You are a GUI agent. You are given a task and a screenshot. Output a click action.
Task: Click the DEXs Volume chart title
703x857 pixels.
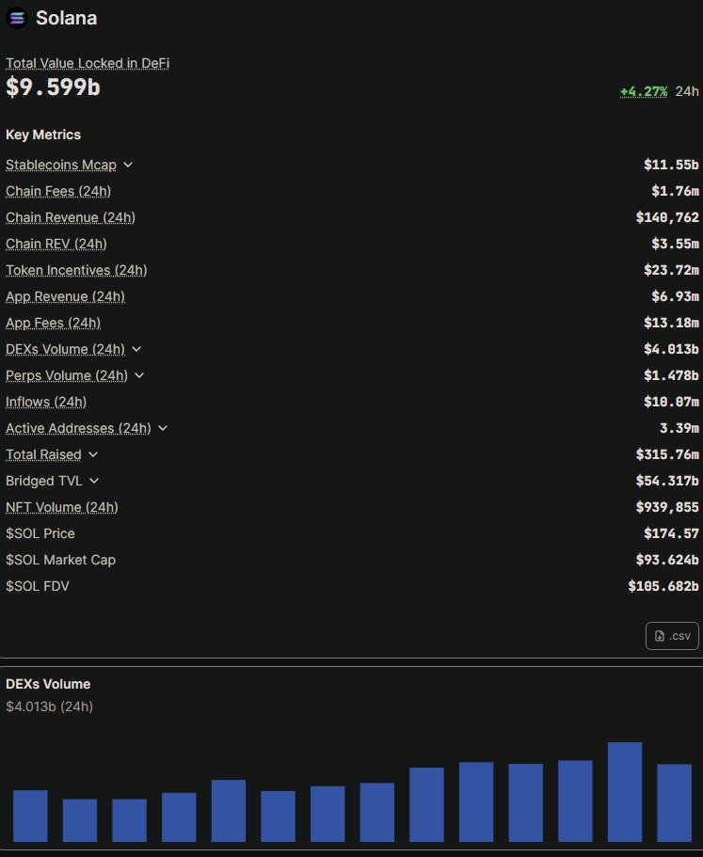[48, 684]
